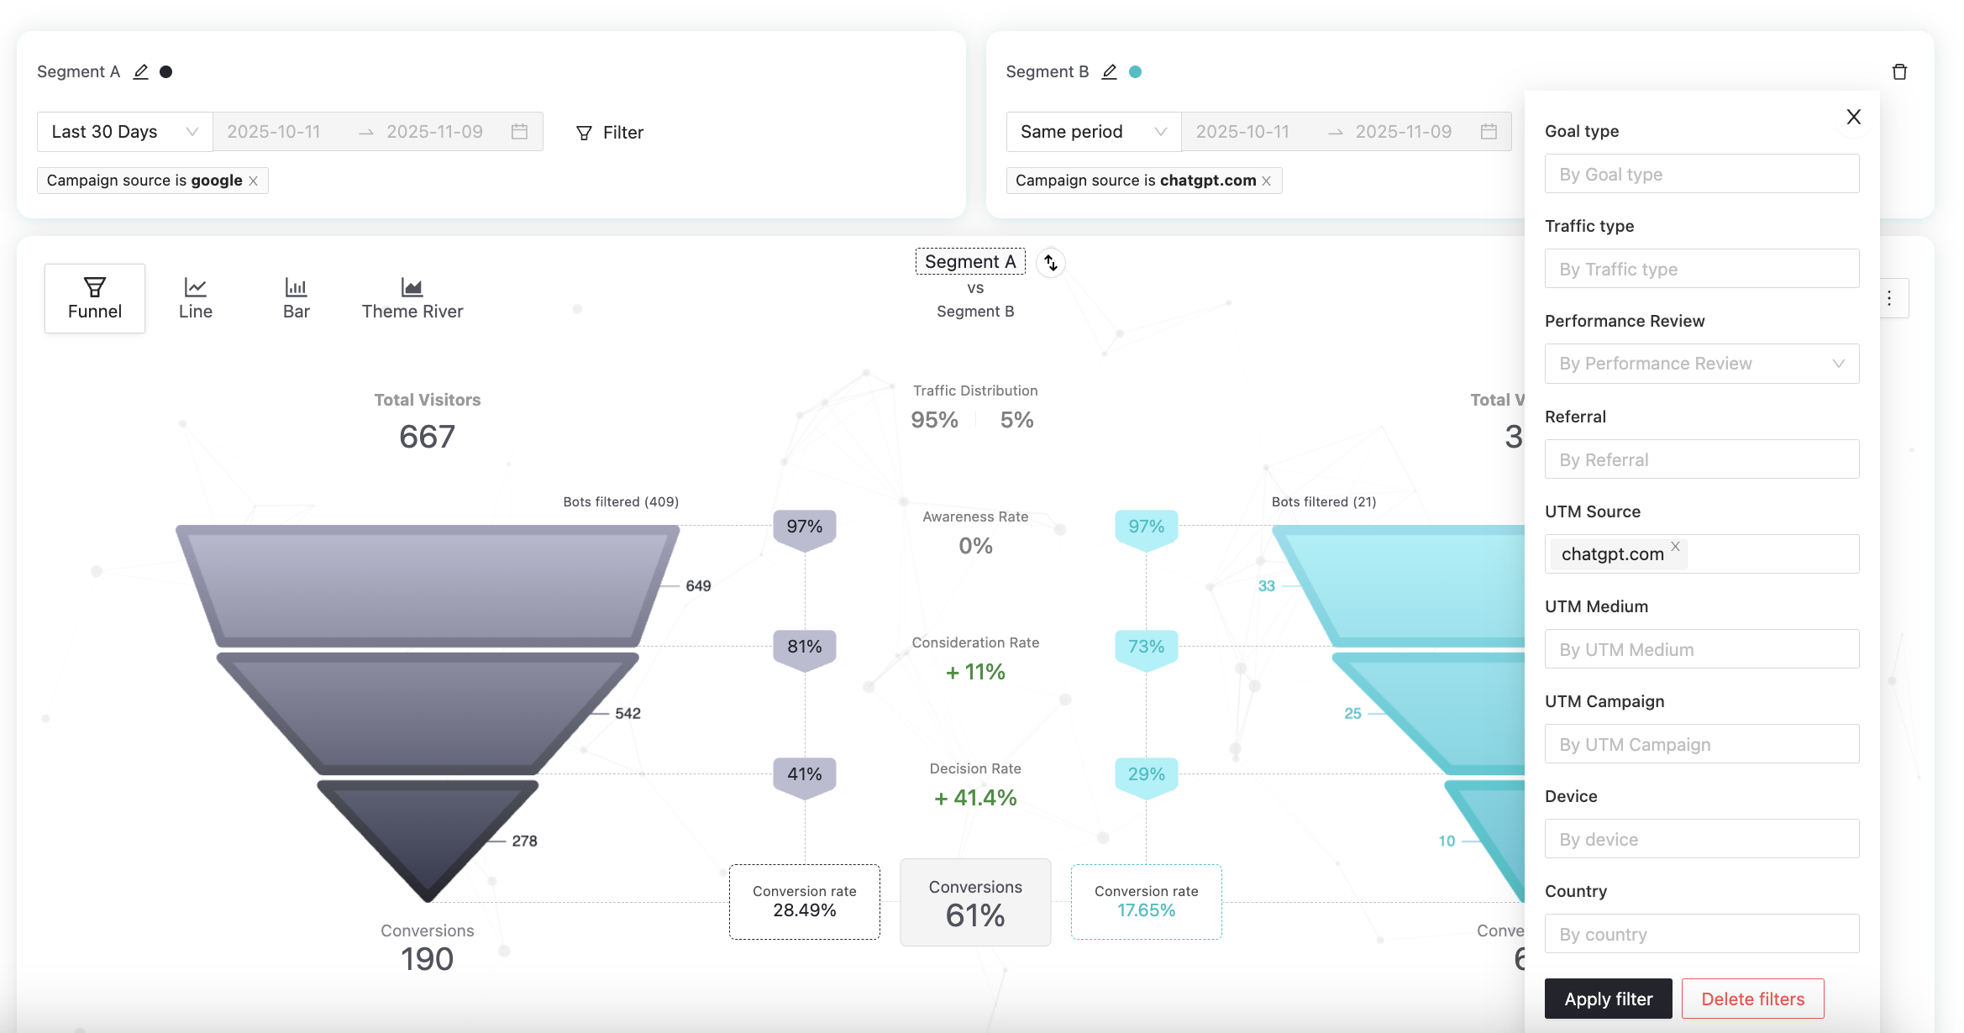This screenshot has height=1033, width=1964.
Task: Delete Segment B with trash icon
Action: 1899,72
